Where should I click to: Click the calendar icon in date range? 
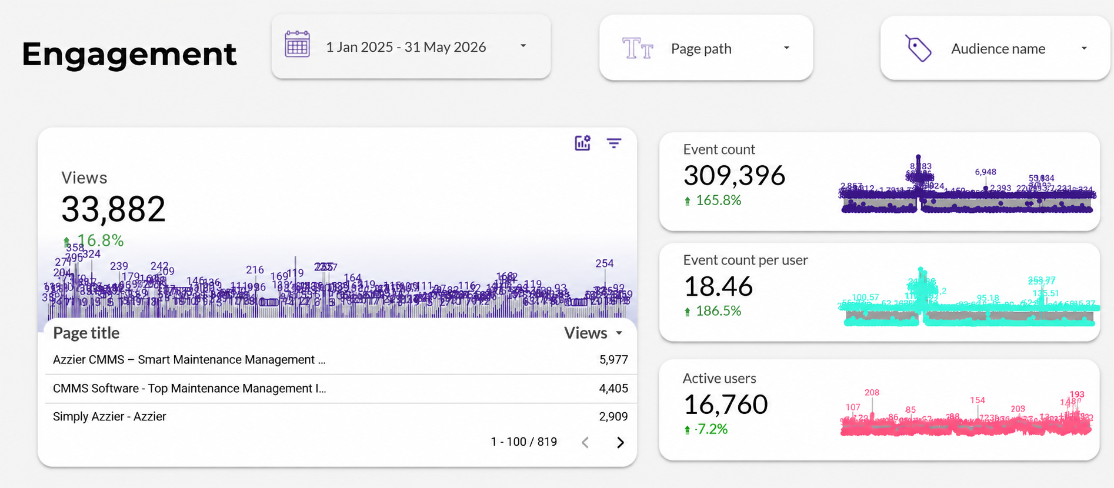point(297,45)
